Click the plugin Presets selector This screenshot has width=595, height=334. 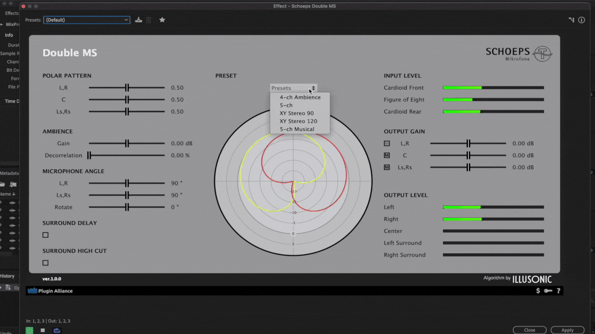click(294, 88)
